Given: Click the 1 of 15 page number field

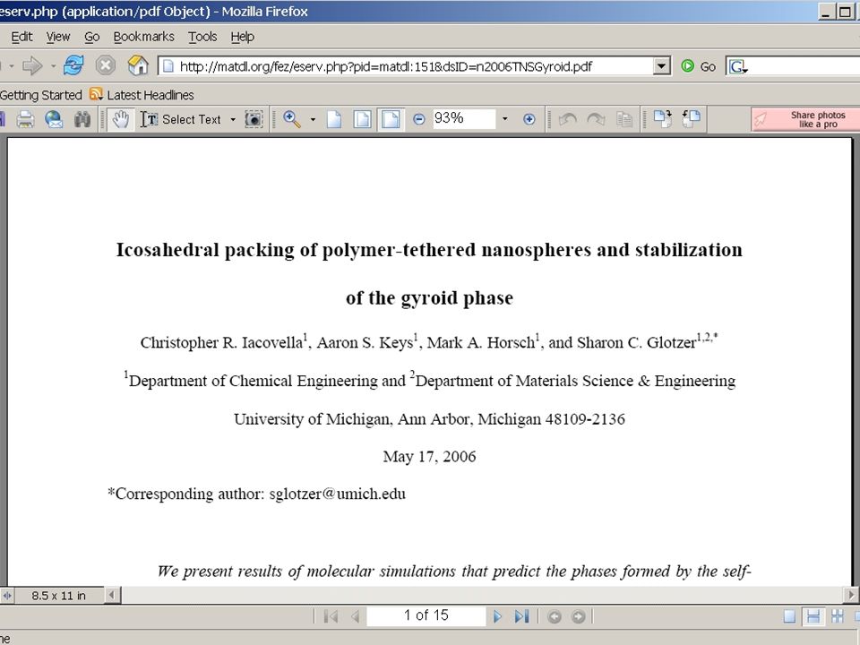Looking at the screenshot, I should click(426, 616).
